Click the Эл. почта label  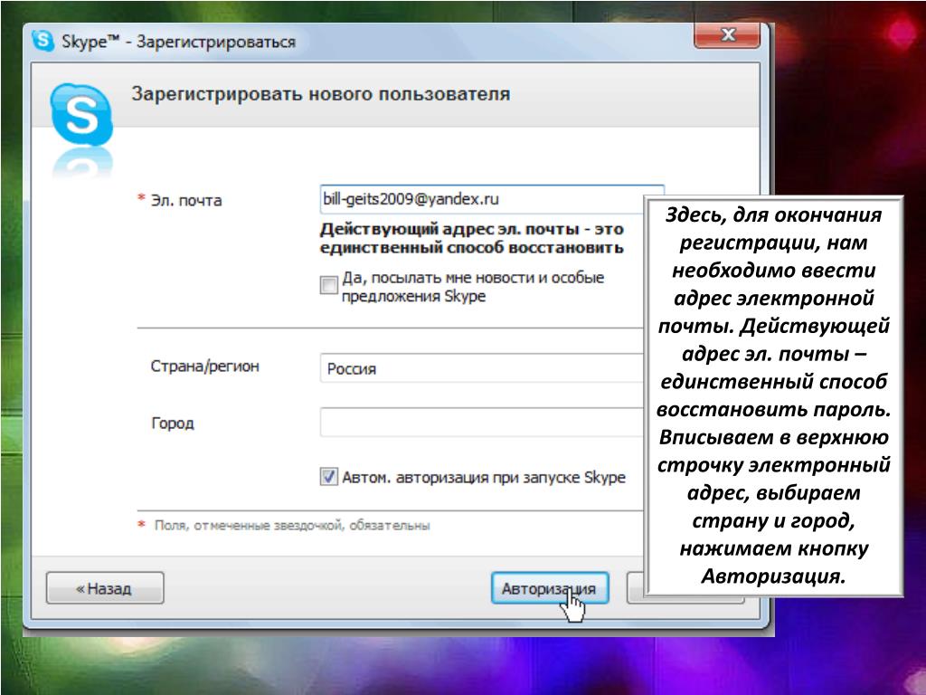186,200
